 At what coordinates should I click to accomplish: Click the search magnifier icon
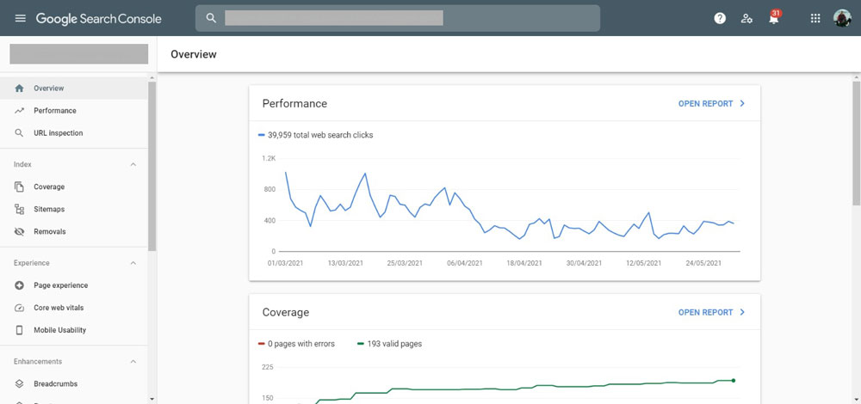click(x=211, y=18)
